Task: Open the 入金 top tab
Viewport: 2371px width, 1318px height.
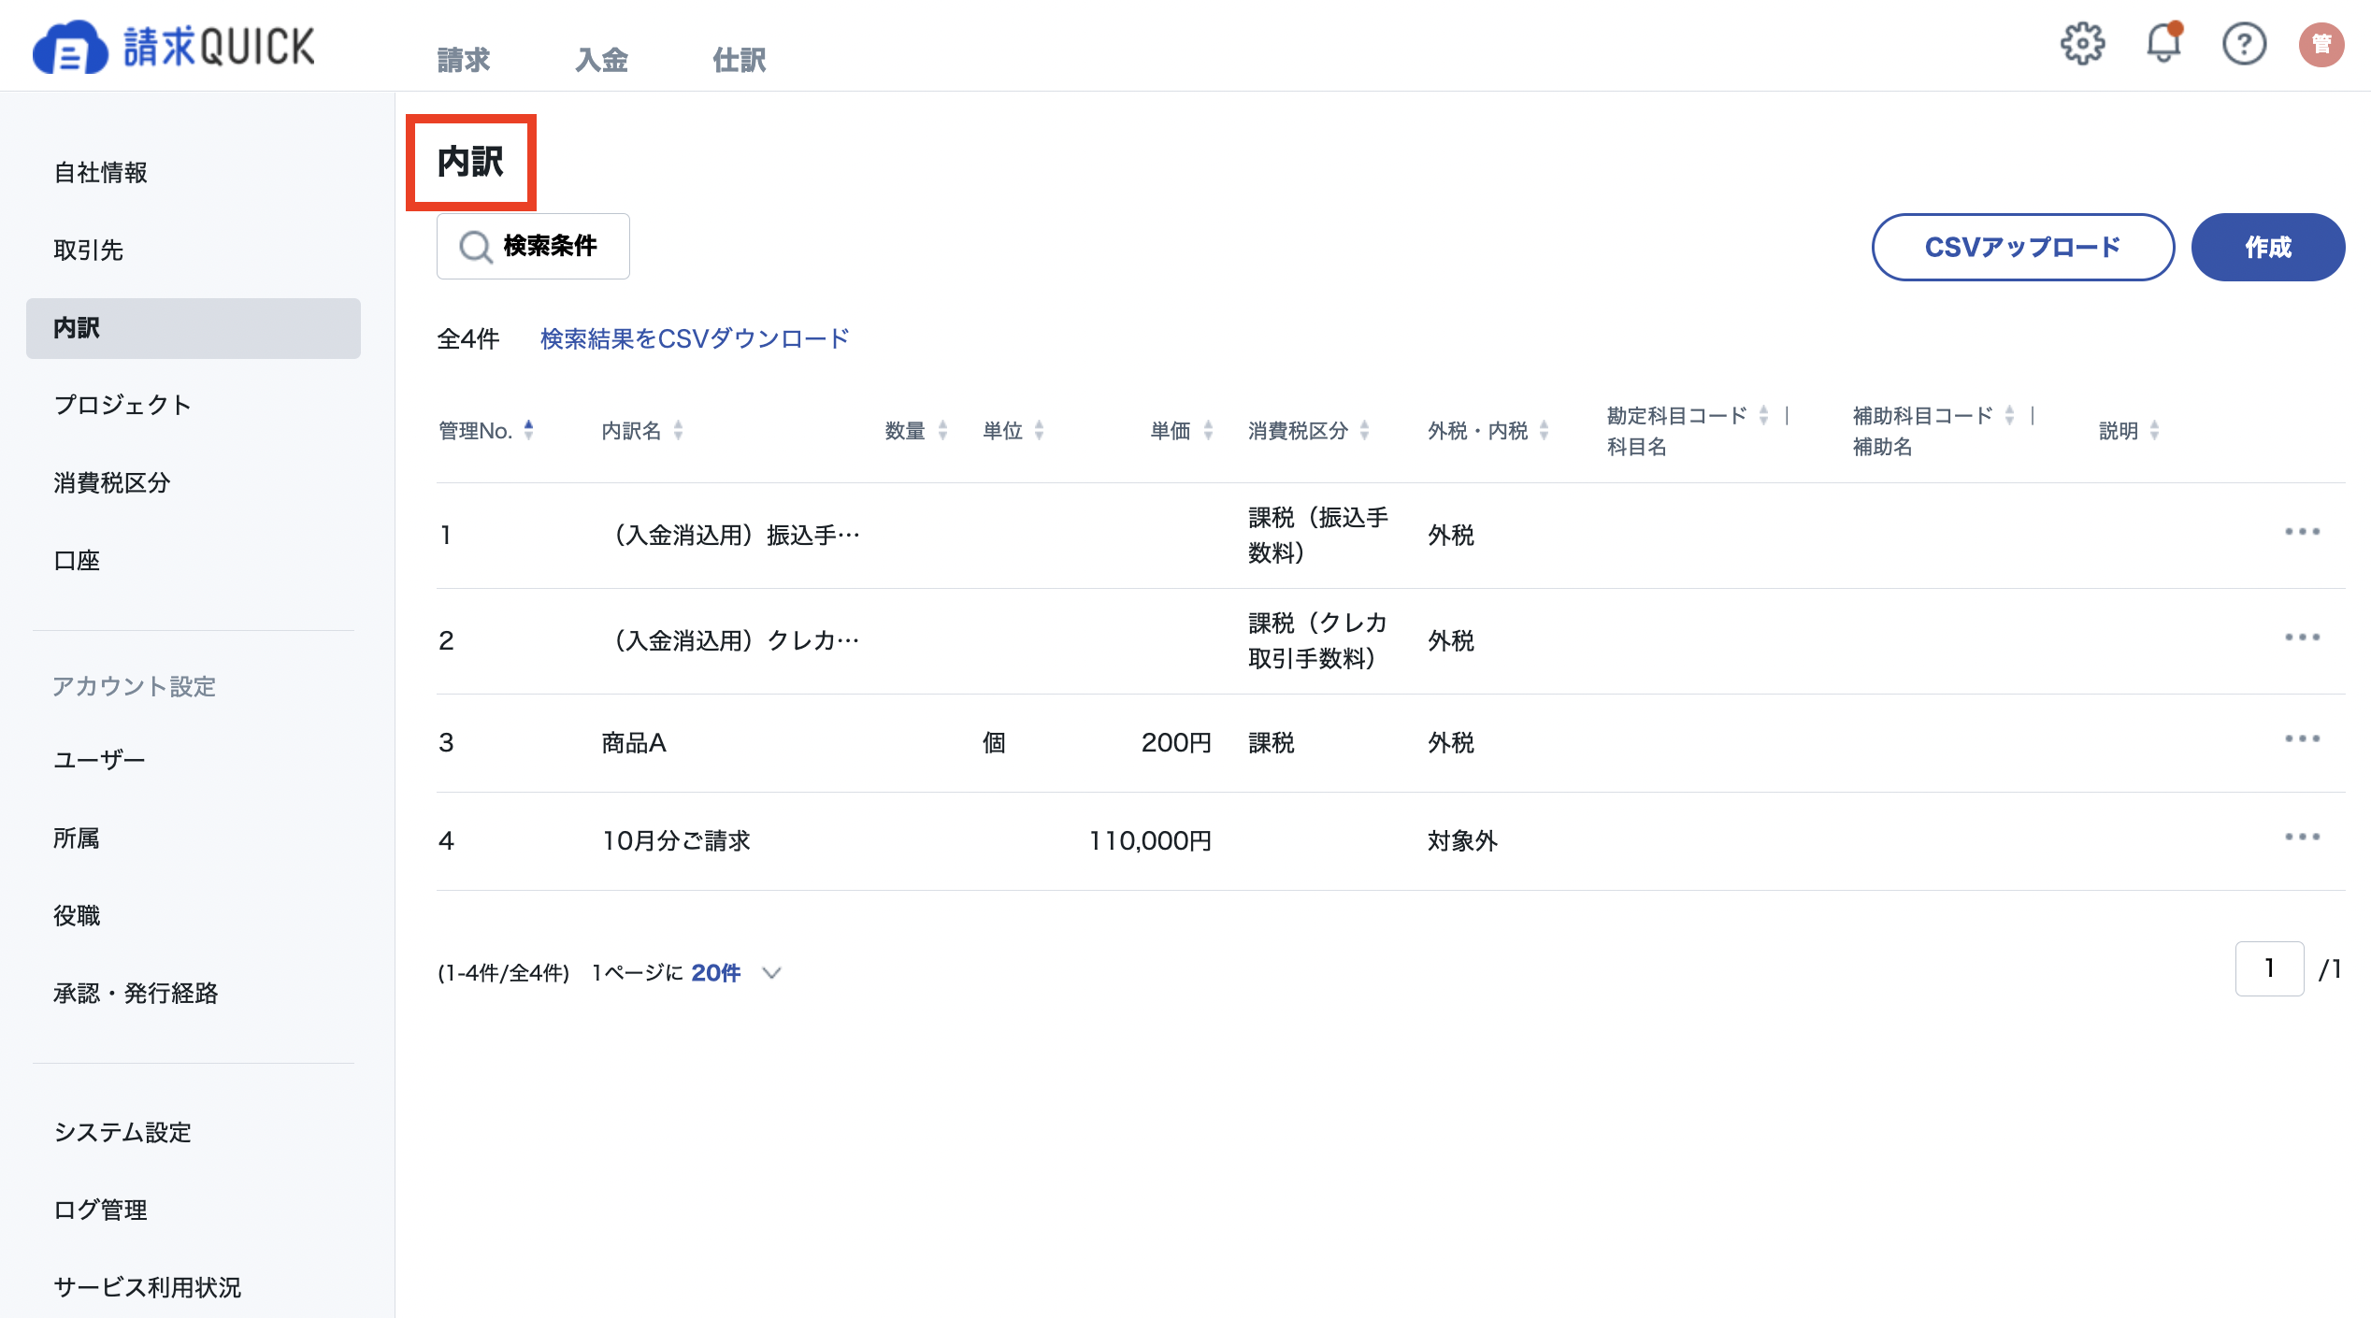Action: (x=601, y=61)
